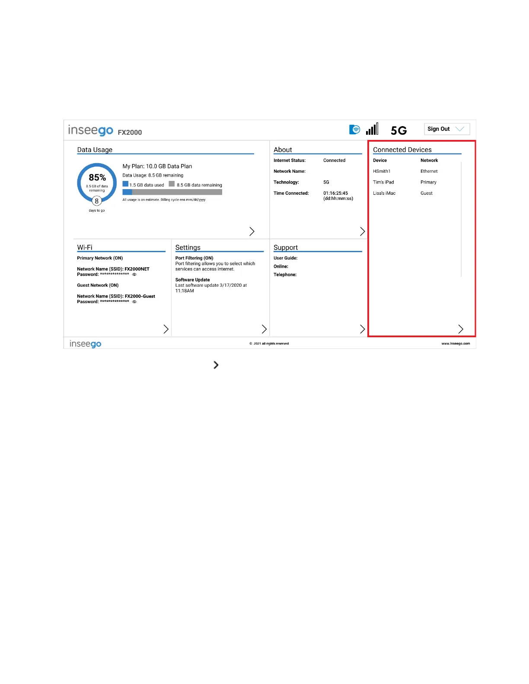
Task: Click the data usage progress bar
Action: click(172, 192)
